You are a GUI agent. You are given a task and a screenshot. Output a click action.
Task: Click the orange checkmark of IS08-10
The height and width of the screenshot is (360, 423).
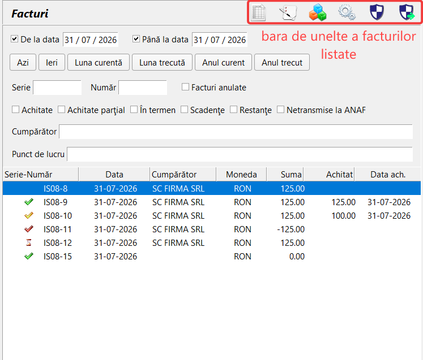tap(28, 215)
